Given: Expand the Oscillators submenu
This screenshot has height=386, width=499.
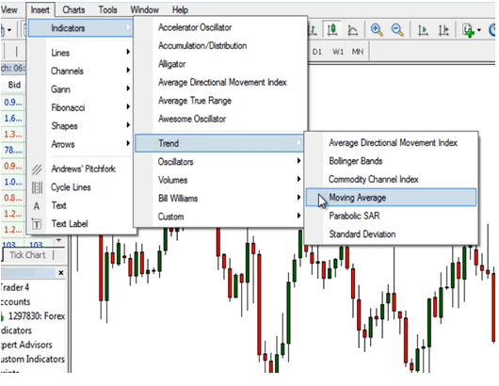Looking at the screenshot, I should pos(219,162).
